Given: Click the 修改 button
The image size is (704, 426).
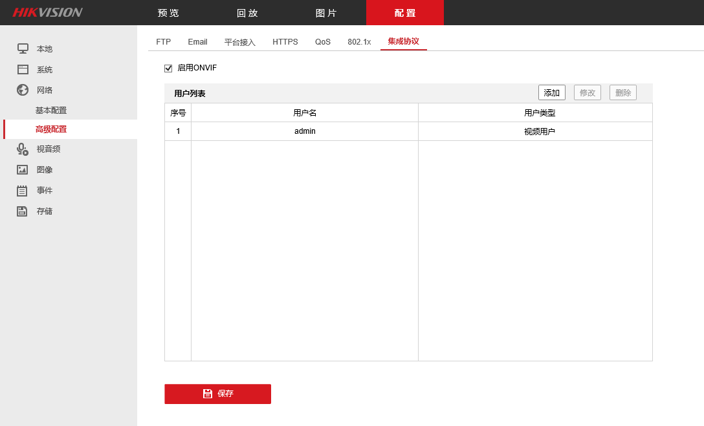Looking at the screenshot, I should (588, 93).
